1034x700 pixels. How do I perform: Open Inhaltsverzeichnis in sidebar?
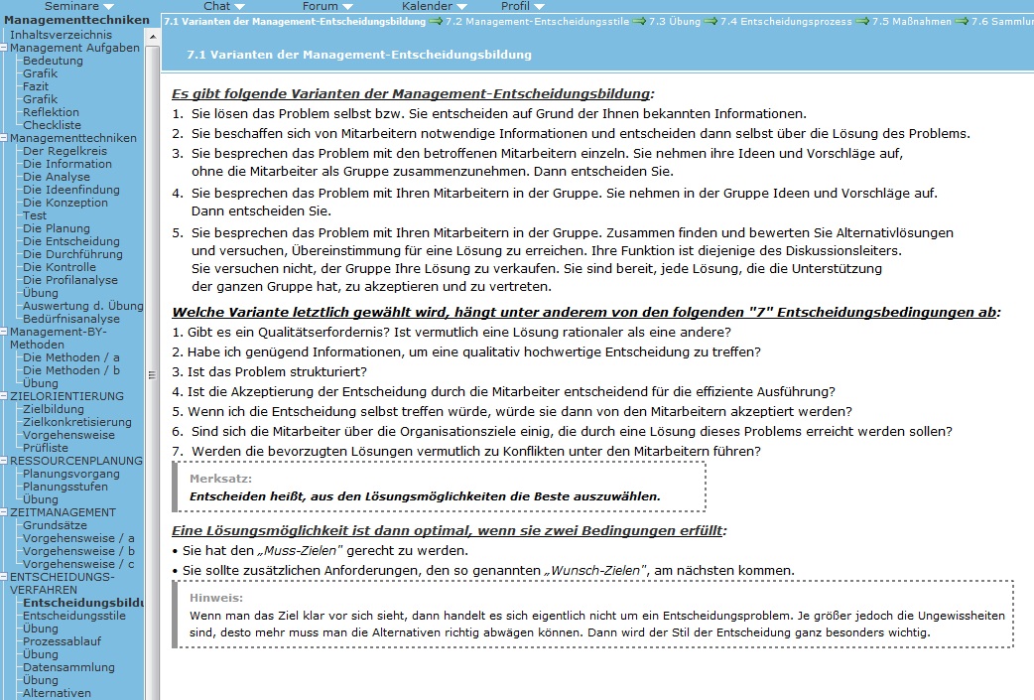[x=61, y=35]
